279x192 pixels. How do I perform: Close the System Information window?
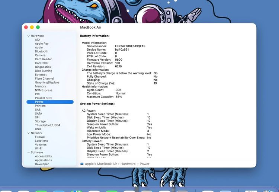click(26, 27)
